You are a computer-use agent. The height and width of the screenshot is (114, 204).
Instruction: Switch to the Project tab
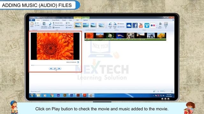point(64,20)
